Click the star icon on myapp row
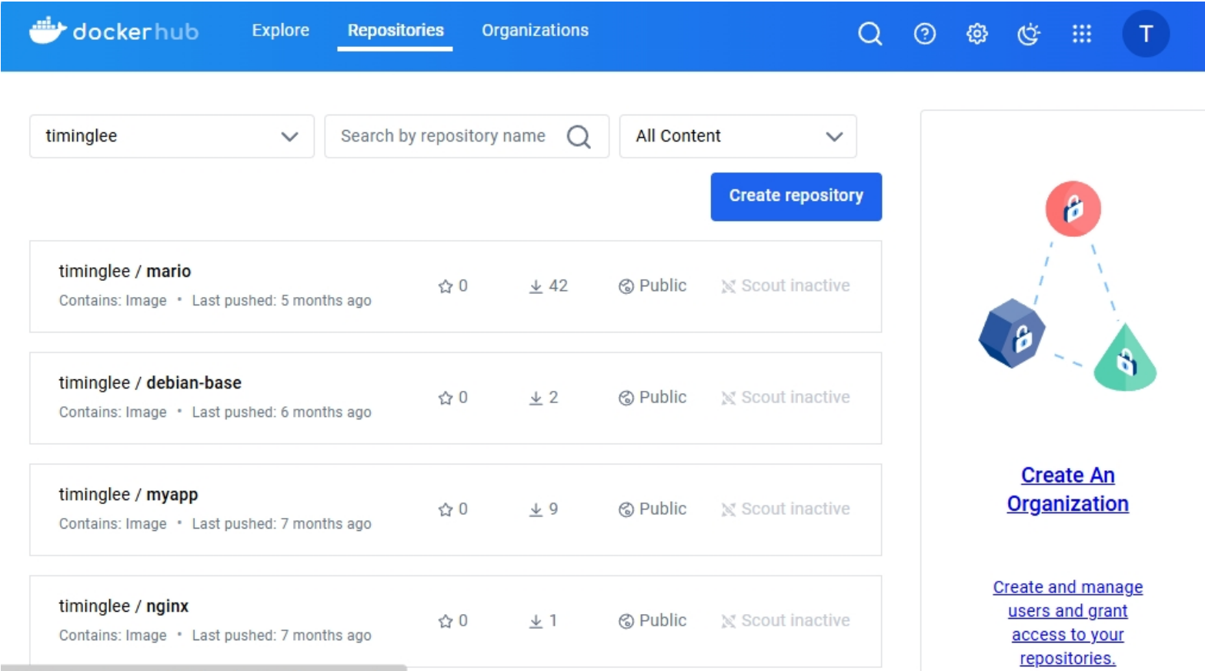This screenshot has width=1205, height=671. (445, 509)
